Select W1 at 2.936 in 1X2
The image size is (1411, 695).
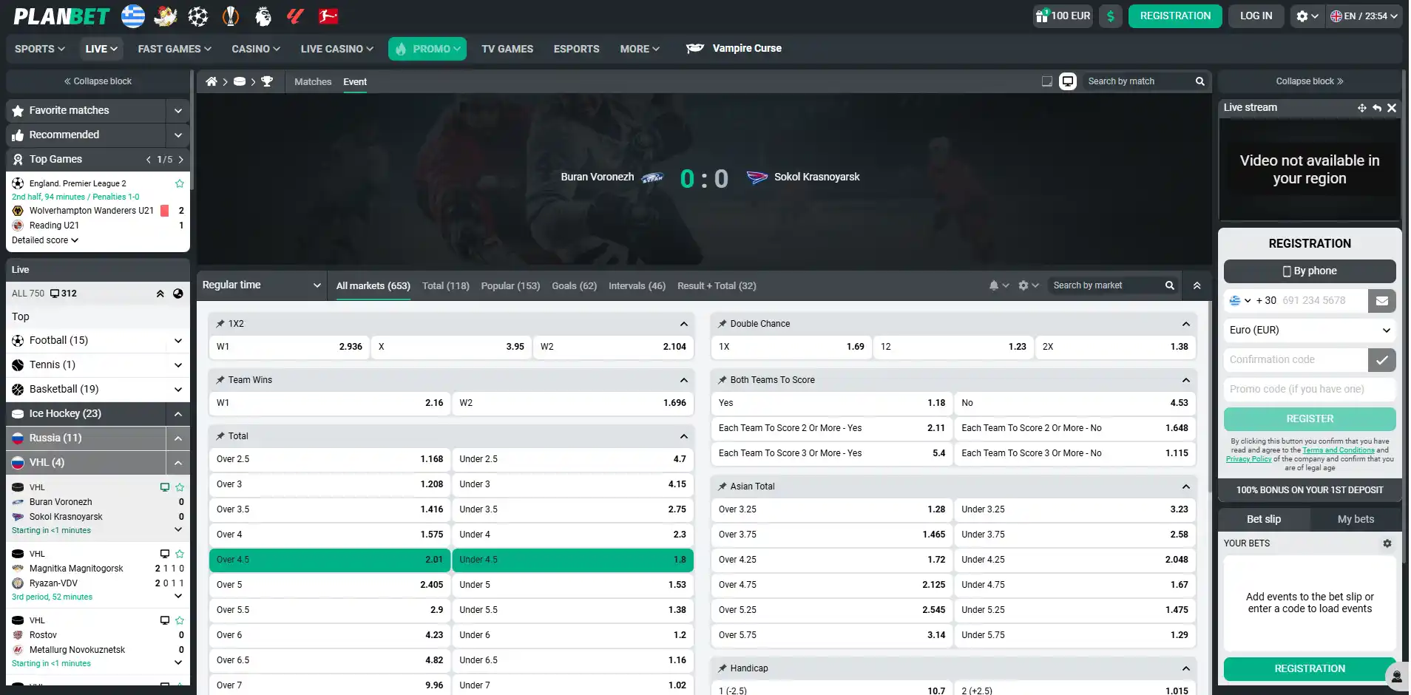pyautogui.click(x=289, y=347)
